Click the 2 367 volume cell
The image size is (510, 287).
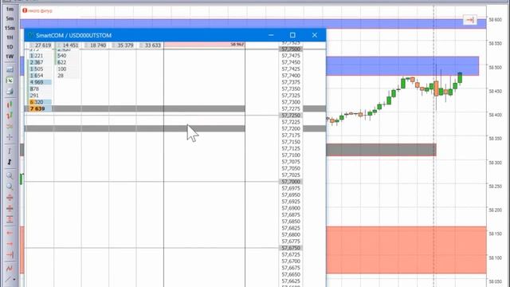click(x=40, y=62)
